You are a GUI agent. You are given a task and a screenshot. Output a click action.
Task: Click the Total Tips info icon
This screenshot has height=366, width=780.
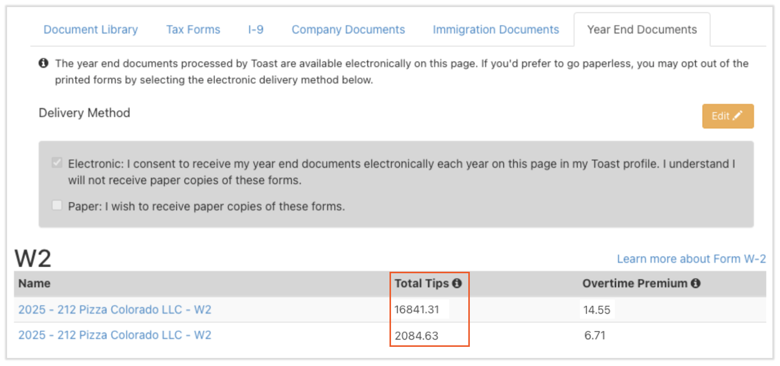pyautogui.click(x=457, y=283)
